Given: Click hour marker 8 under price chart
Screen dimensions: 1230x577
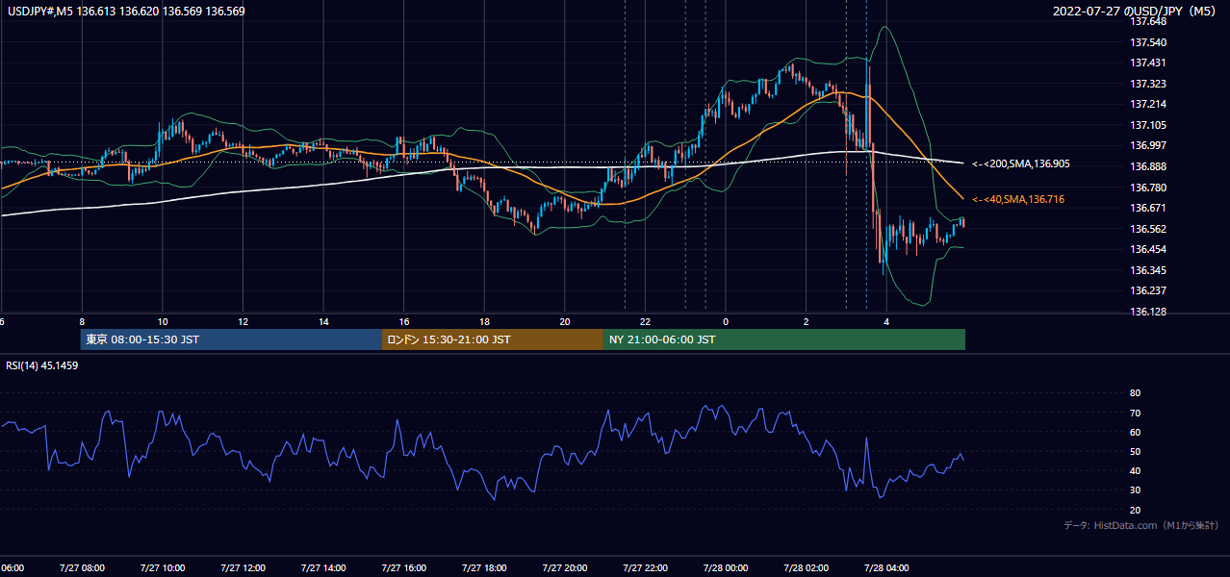Looking at the screenshot, I should (82, 322).
